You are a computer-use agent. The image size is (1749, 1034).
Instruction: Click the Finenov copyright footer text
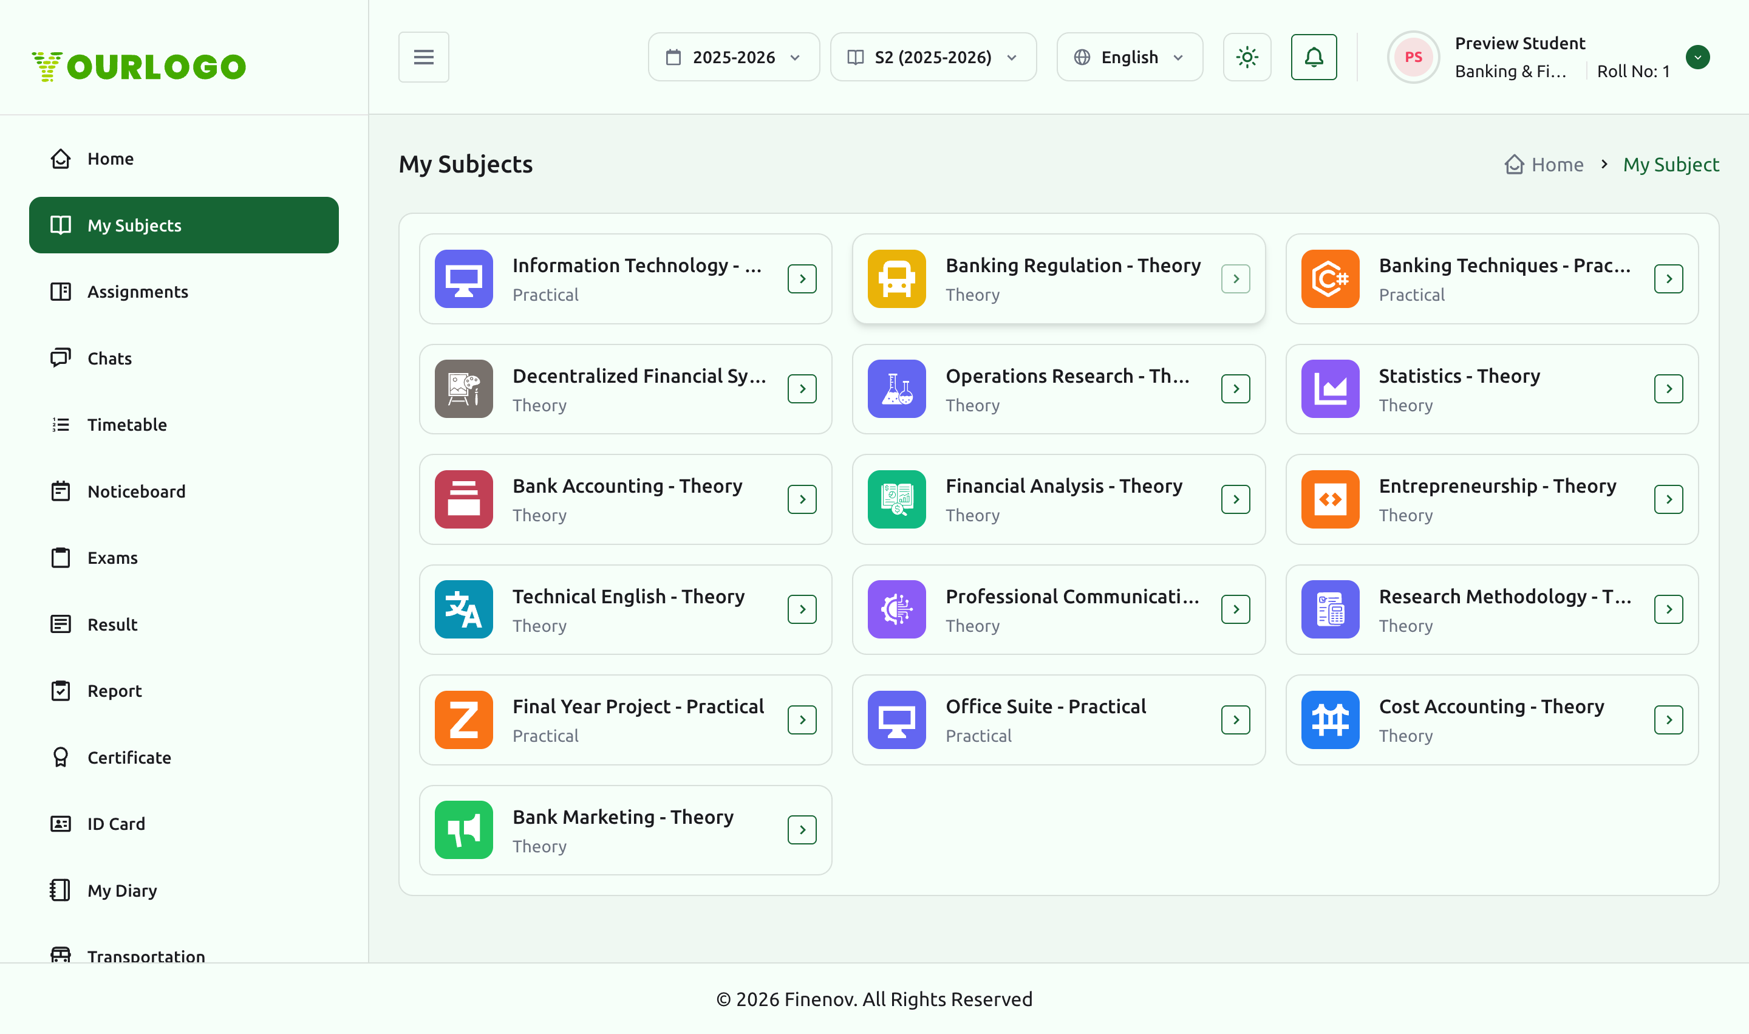click(874, 999)
